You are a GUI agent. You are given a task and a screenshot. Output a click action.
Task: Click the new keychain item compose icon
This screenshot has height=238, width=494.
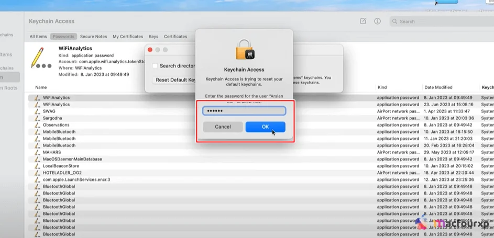click(x=363, y=21)
